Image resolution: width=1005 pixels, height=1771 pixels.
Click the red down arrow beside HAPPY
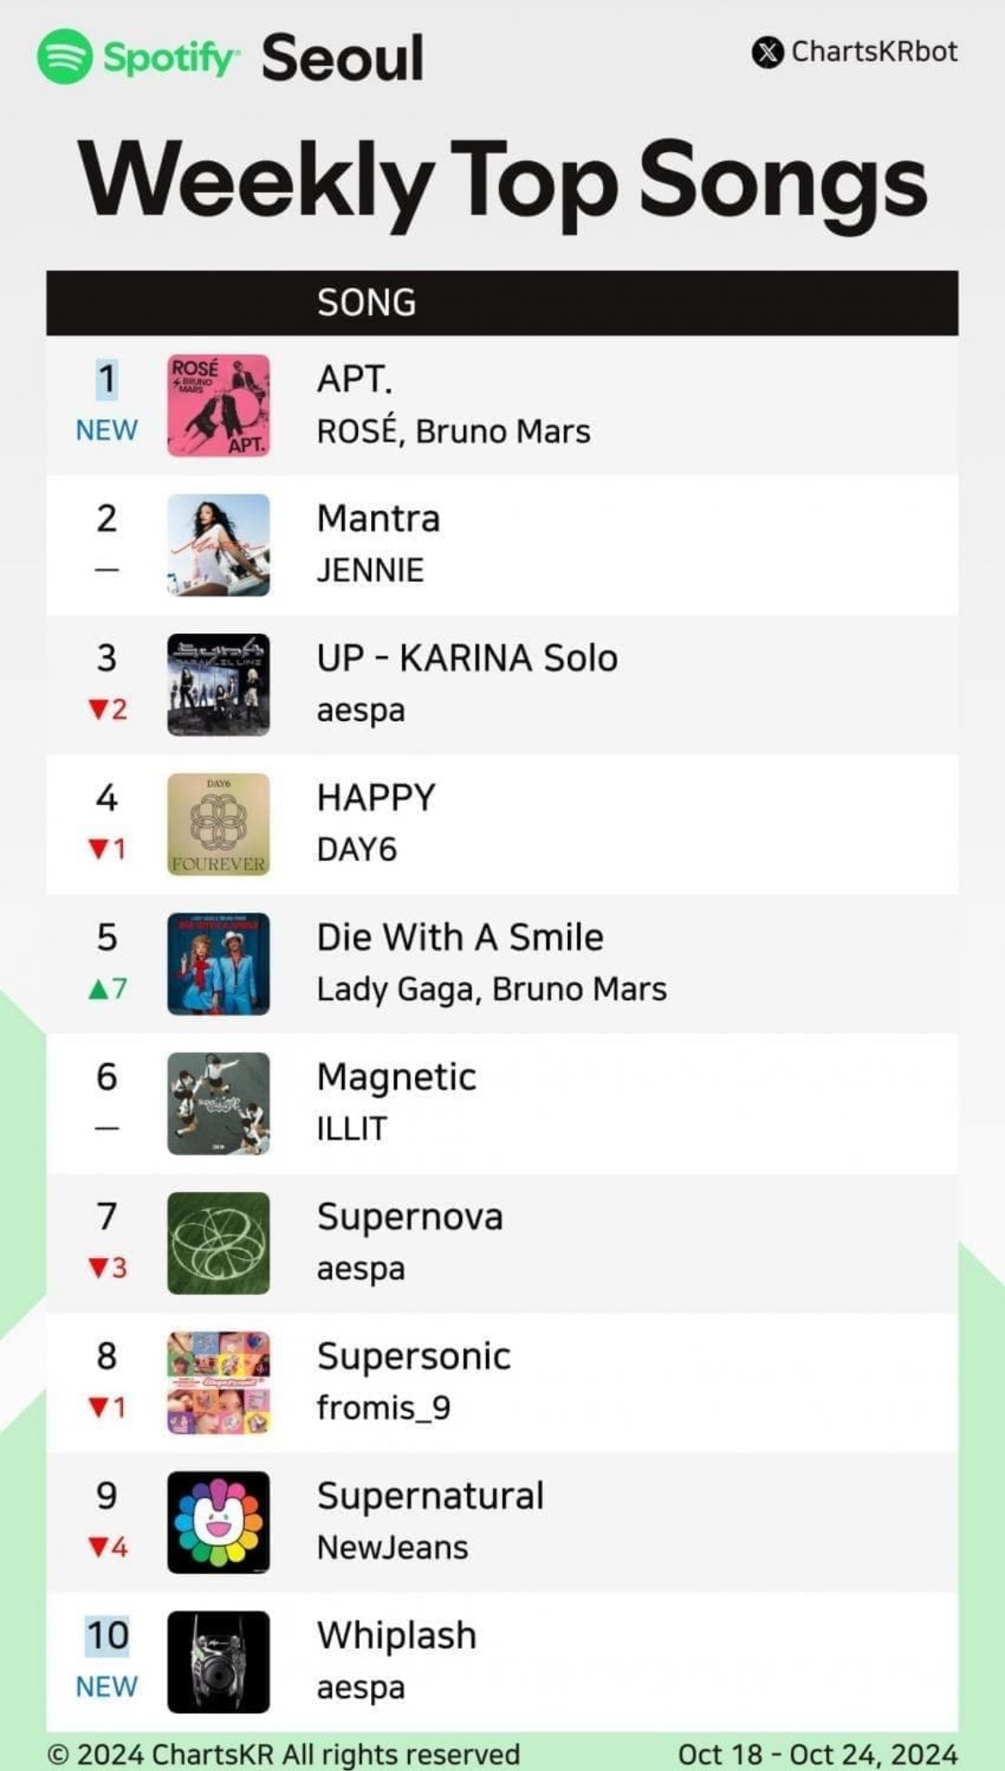tap(98, 849)
